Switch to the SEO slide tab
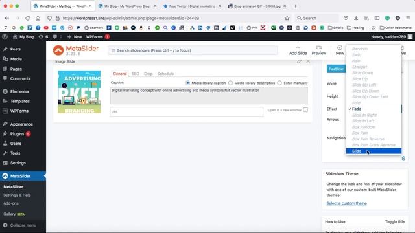 (136, 74)
